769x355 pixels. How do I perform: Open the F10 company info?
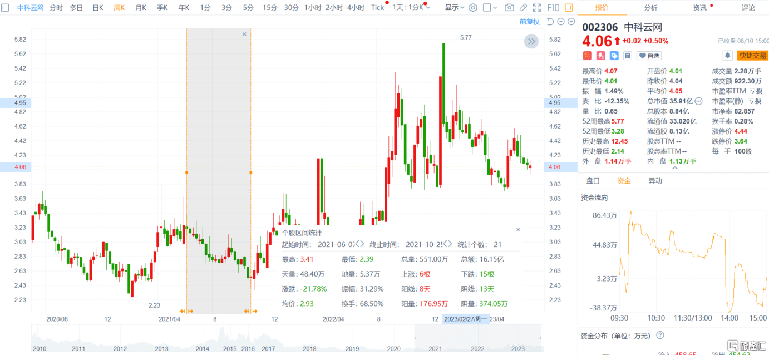(x=554, y=8)
